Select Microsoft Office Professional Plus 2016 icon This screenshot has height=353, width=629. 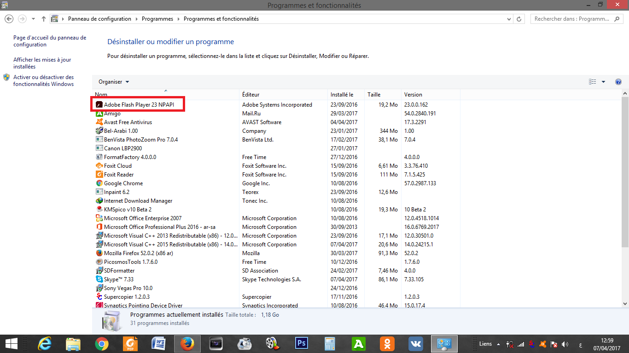click(x=99, y=227)
